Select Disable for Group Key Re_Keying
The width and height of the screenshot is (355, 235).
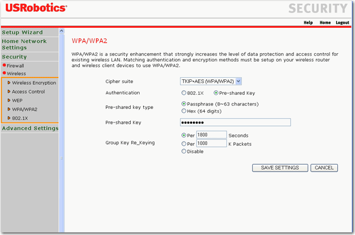[184, 151]
